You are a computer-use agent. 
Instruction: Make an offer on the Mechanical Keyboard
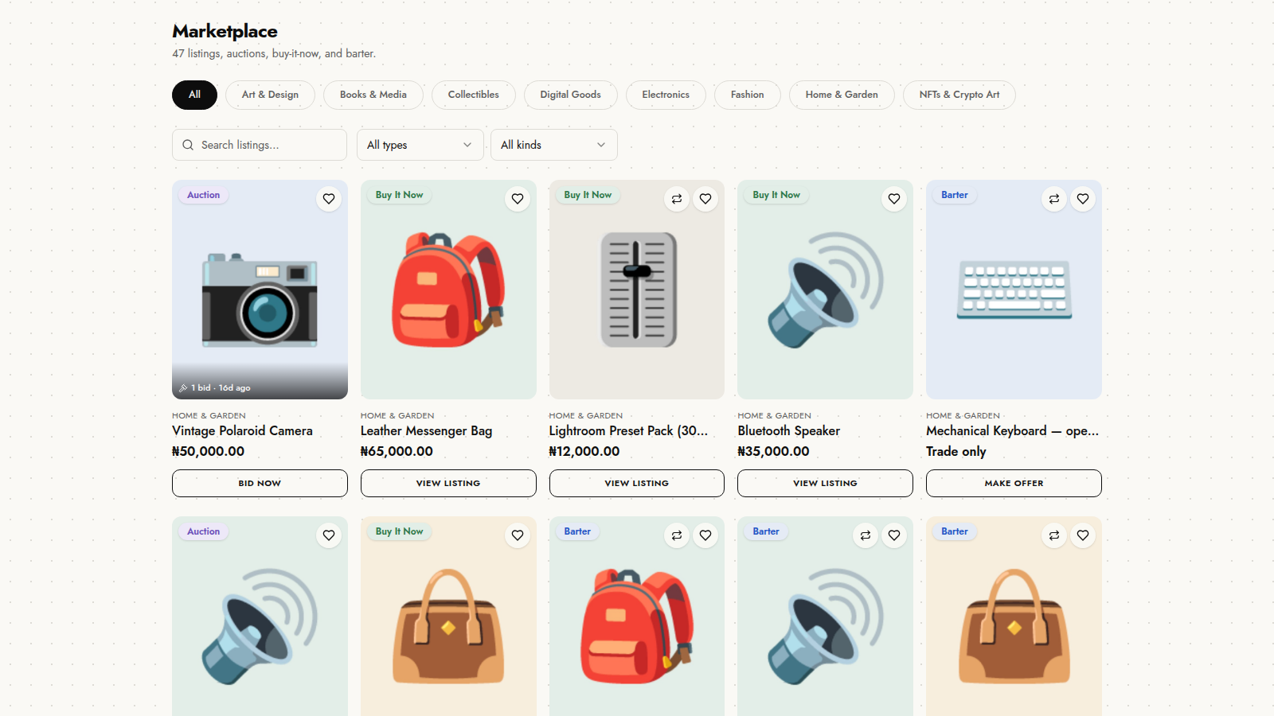1014,483
